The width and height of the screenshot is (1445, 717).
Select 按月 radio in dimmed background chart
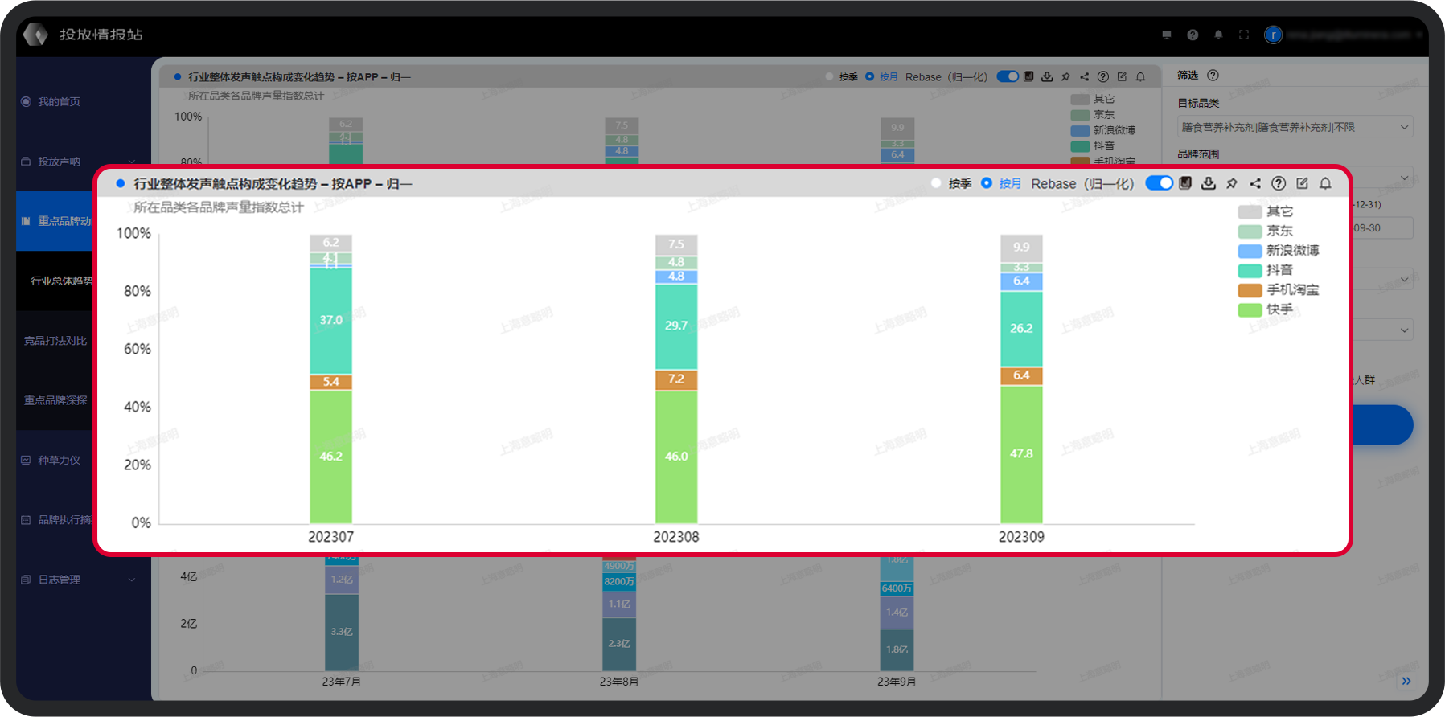point(869,76)
